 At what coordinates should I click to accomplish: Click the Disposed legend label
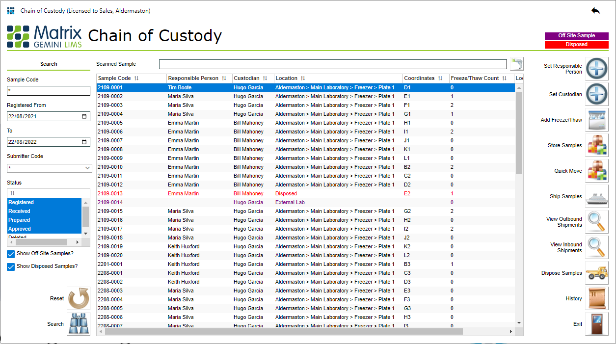[x=576, y=44]
